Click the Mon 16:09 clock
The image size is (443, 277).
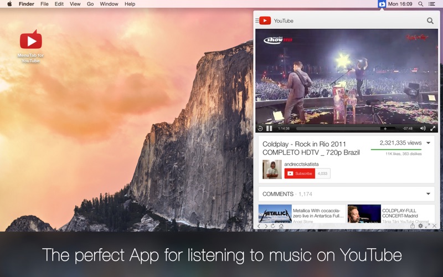click(400, 4)
